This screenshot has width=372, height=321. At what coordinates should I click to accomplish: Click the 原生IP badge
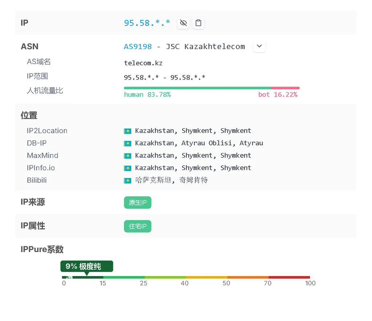click(x=137, y=202)
